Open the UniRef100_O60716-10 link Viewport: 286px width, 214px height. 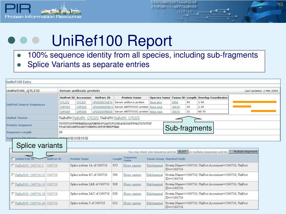coord(30,184)
